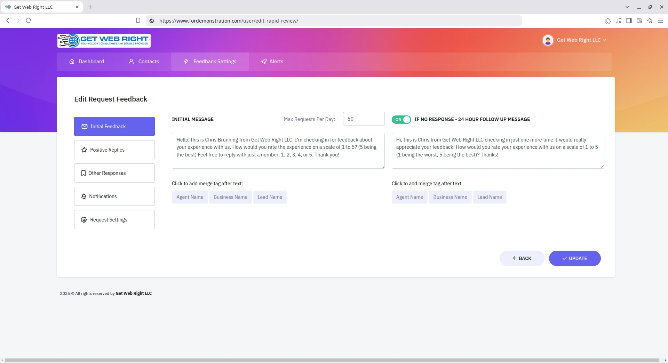The image size is (668, 363).
Task: Open the Alerts menu
Action: pyautogui.click(x=272, y=62)
